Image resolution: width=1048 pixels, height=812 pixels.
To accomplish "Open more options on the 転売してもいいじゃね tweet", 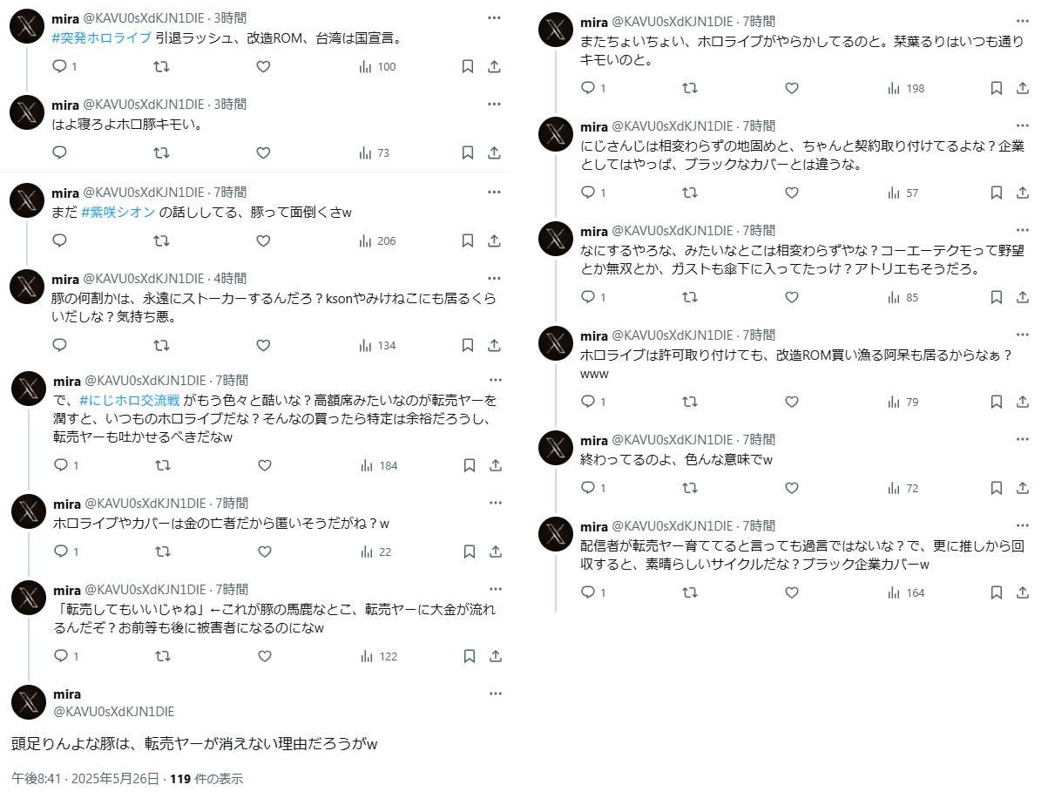I will (496, 589).
